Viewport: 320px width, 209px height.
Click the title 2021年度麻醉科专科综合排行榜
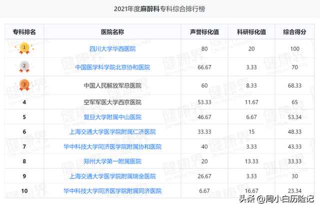159,9
